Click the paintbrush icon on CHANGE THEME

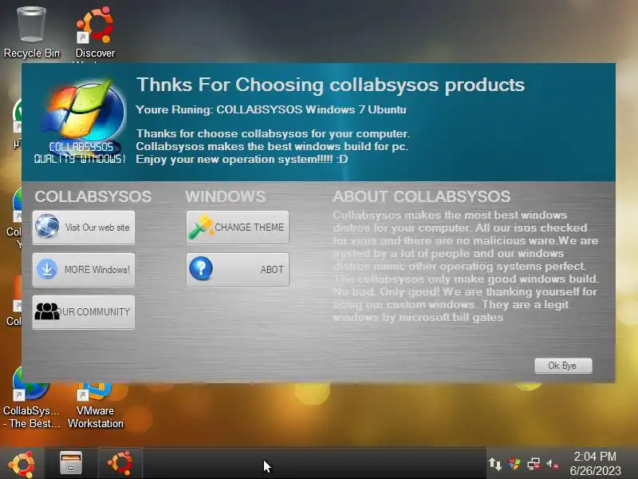pos(201,227)
